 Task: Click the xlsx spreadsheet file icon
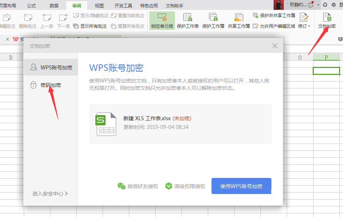tap(106, 124)
